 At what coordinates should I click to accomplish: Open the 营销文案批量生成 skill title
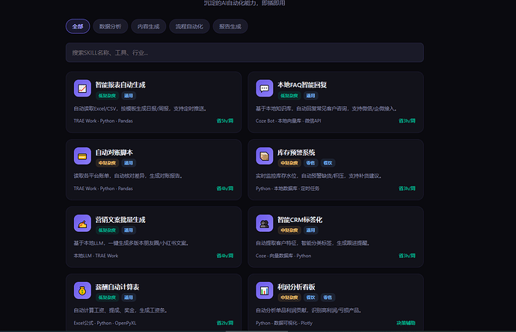(120, 220)
